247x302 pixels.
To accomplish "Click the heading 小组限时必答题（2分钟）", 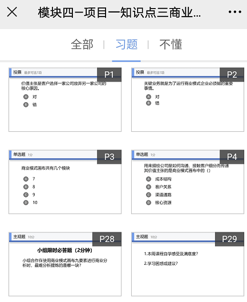I will pyautogui.click(x=65, y=251).
